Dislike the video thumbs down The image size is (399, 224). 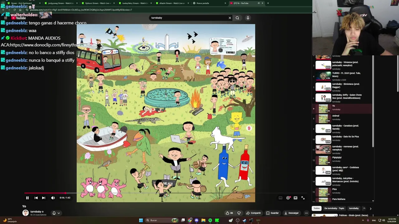point(239,213)
